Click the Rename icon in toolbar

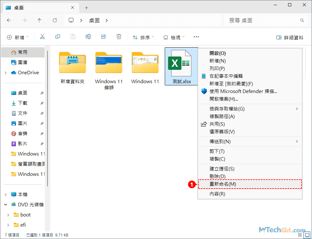click(x=88, y=37)
